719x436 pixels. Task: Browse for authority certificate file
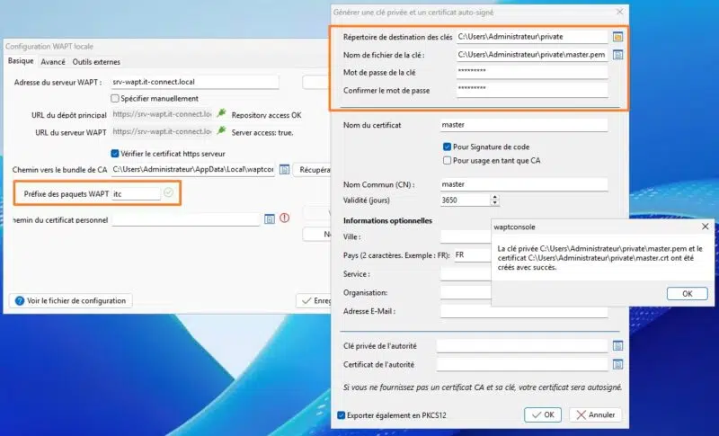pos(617,364)
